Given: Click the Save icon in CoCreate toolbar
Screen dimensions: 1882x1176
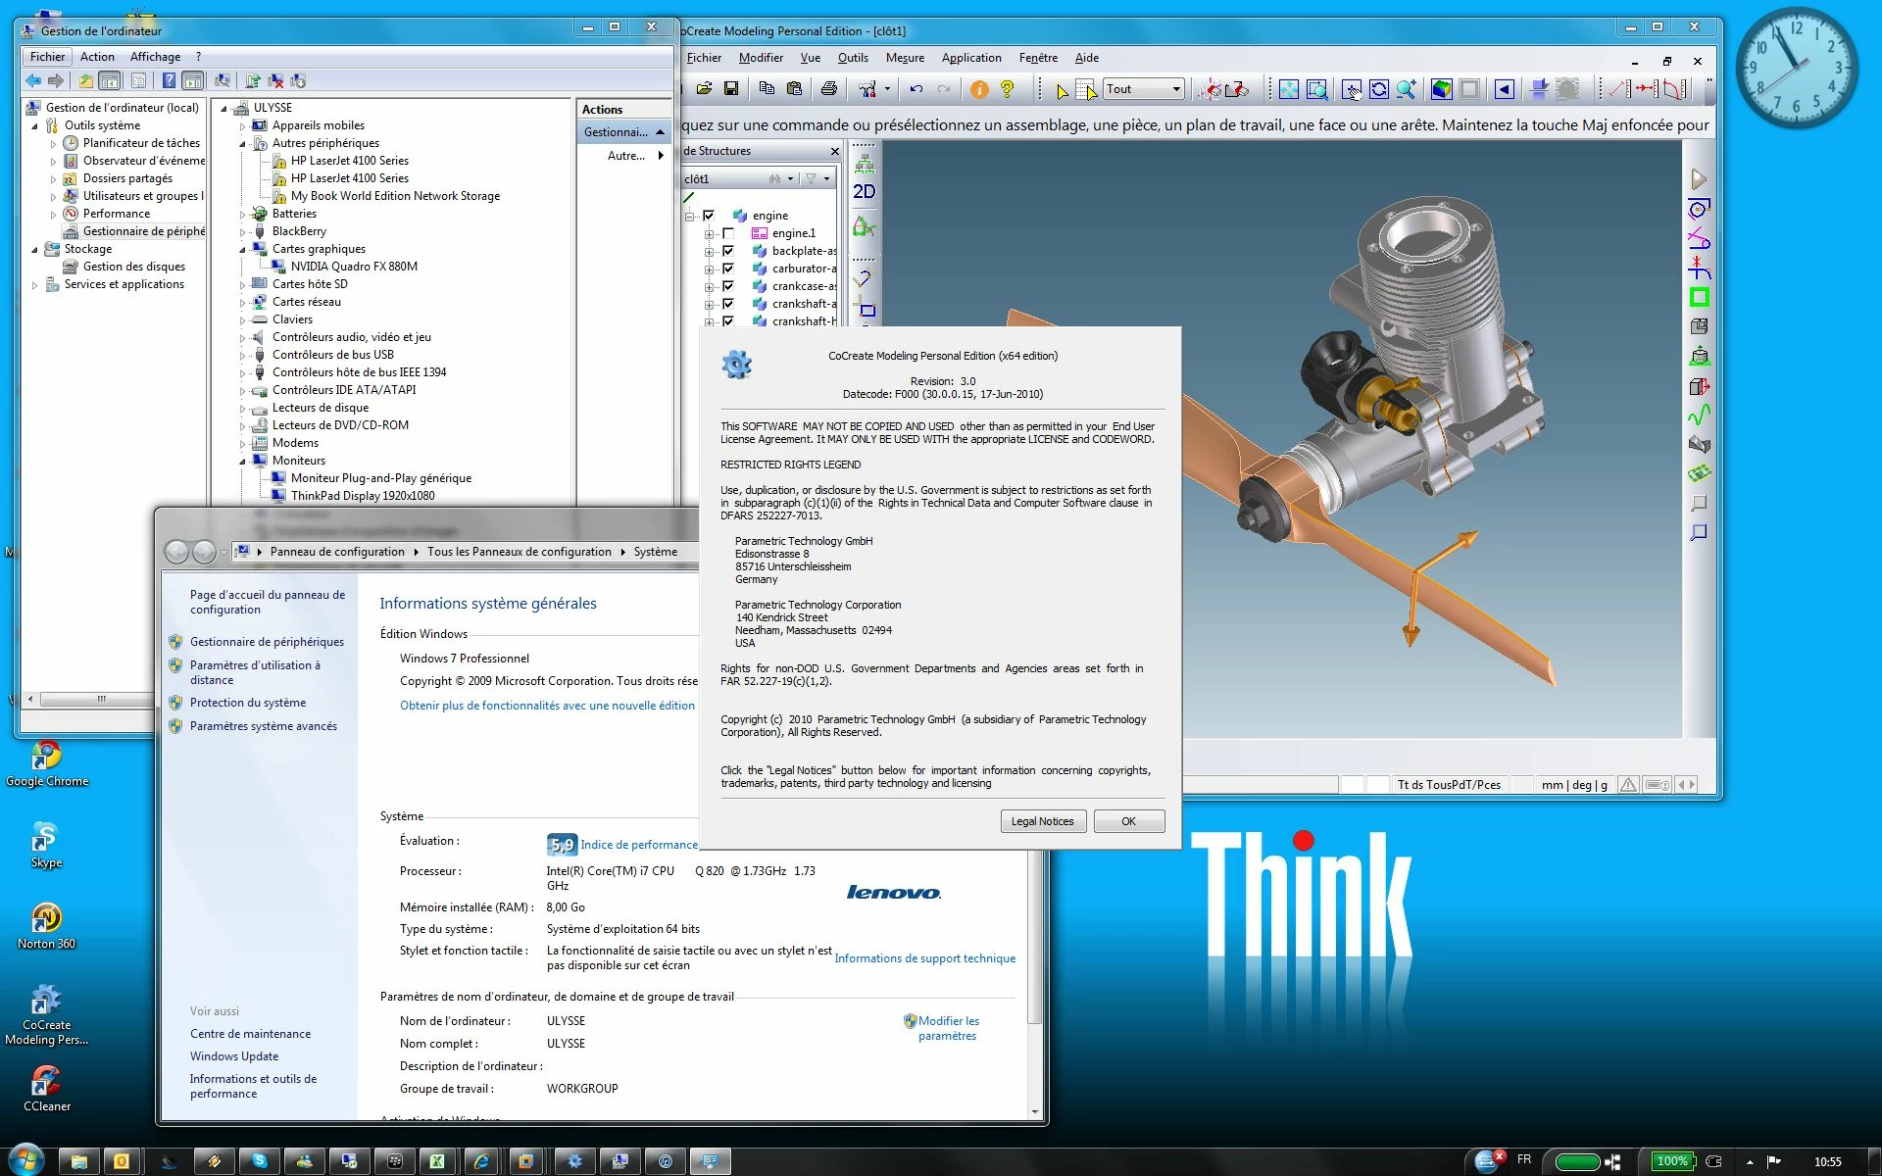Looking at the screenshot, I should click(x=731, y=89).
